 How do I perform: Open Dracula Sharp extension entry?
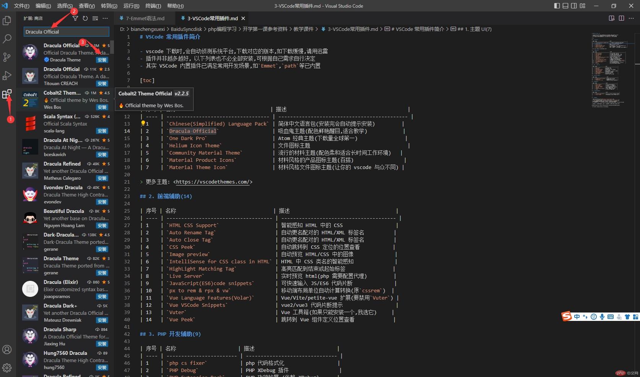65,336
